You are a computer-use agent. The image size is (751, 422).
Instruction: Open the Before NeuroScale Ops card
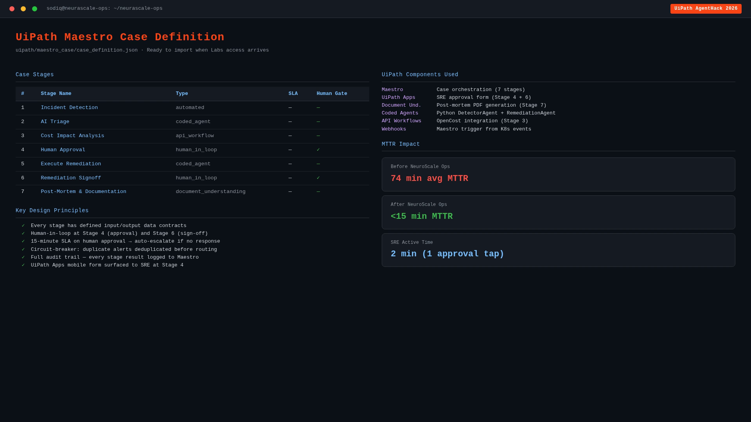[x=558, y=174]
